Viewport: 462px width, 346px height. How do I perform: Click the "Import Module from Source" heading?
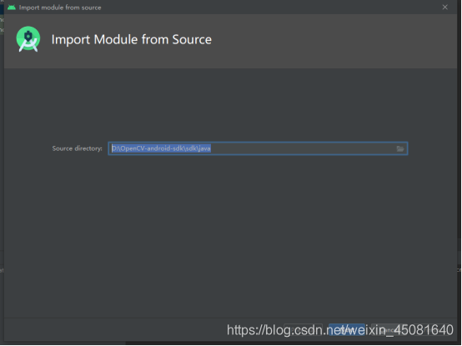tap(132, 39)
